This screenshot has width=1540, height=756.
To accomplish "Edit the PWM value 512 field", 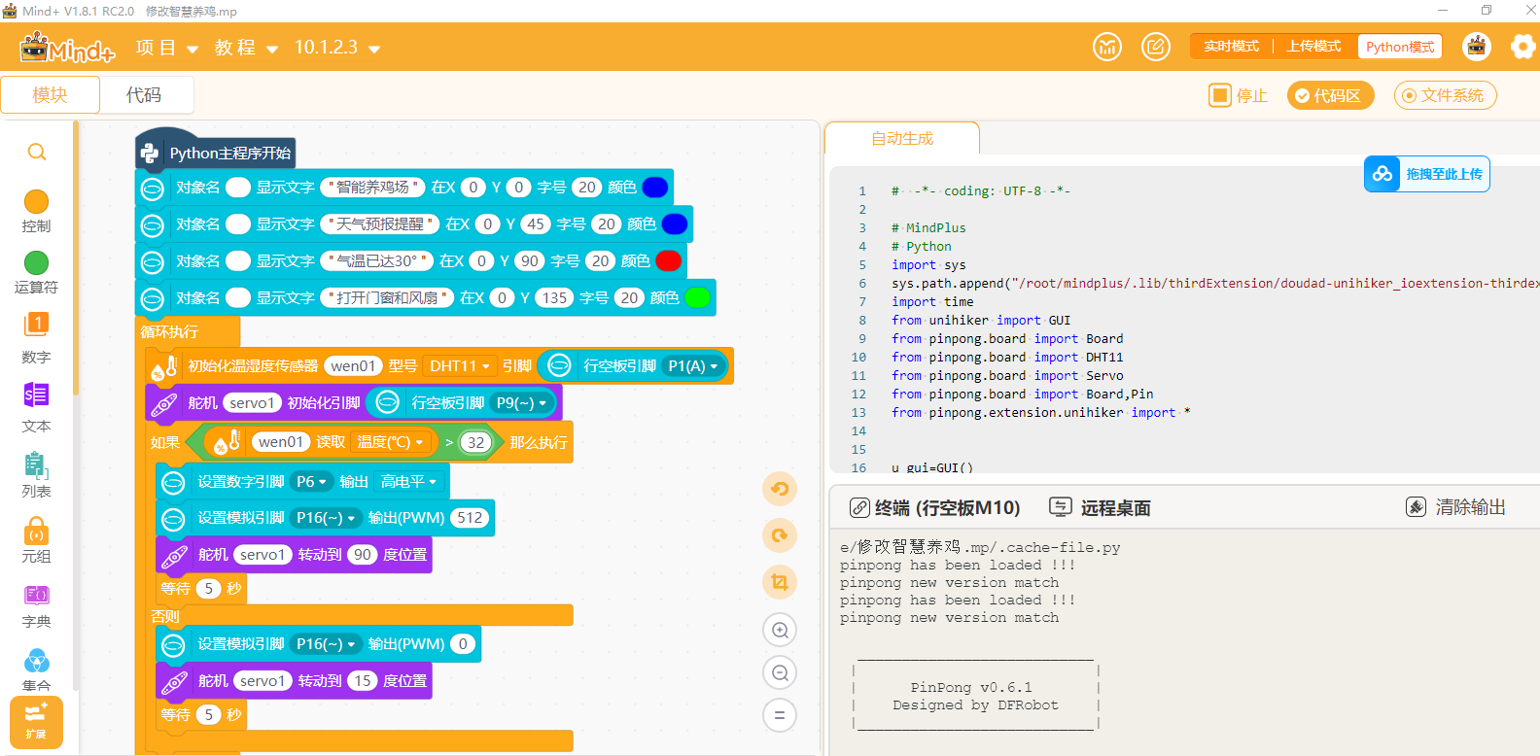I will click(x=470, y=518).
